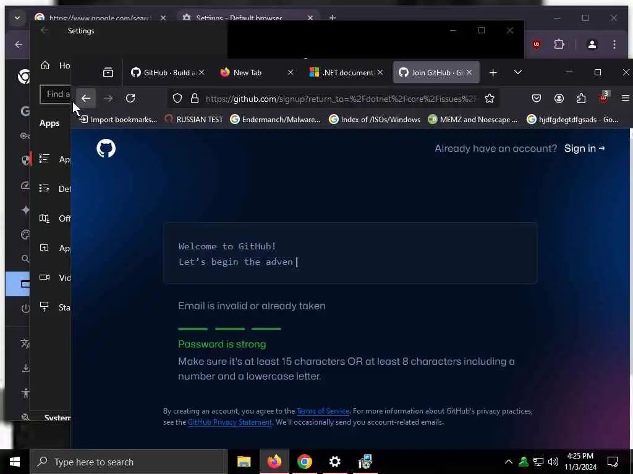Open the Pocket save icon
This screenshot has height=474, width=633.
[x=536, y=98]
